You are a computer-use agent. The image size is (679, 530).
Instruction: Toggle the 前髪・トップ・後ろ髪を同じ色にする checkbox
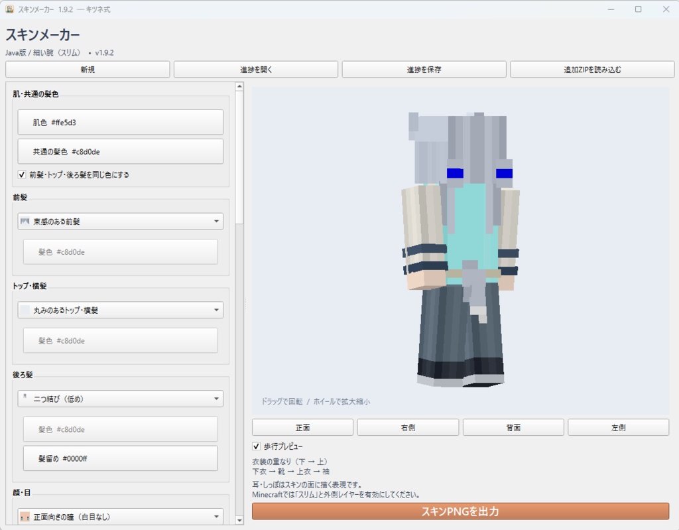pos(22,174)
